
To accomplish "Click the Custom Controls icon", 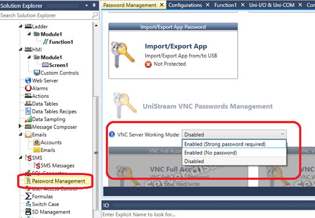I will pos(37,73).
